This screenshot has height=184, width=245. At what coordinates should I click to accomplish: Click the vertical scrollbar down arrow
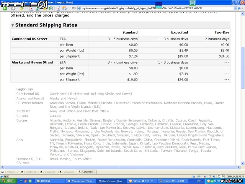242,163
